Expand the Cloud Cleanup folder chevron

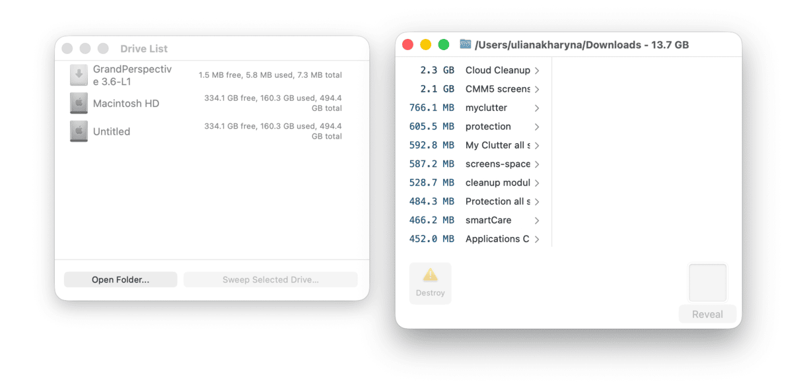tap(537, 71)
